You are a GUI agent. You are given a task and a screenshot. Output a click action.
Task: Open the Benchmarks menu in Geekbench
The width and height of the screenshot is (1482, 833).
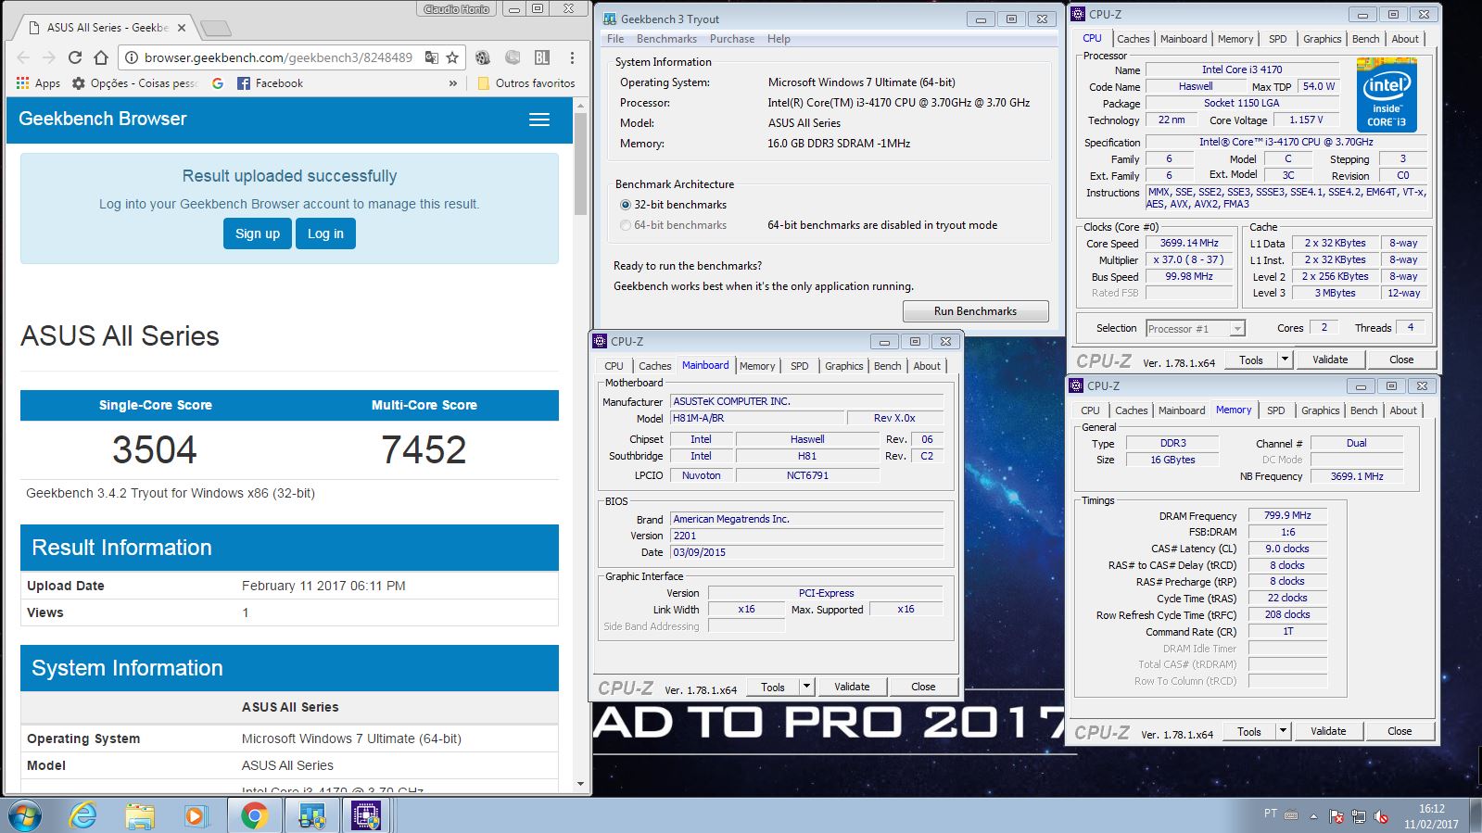point(666,39)
